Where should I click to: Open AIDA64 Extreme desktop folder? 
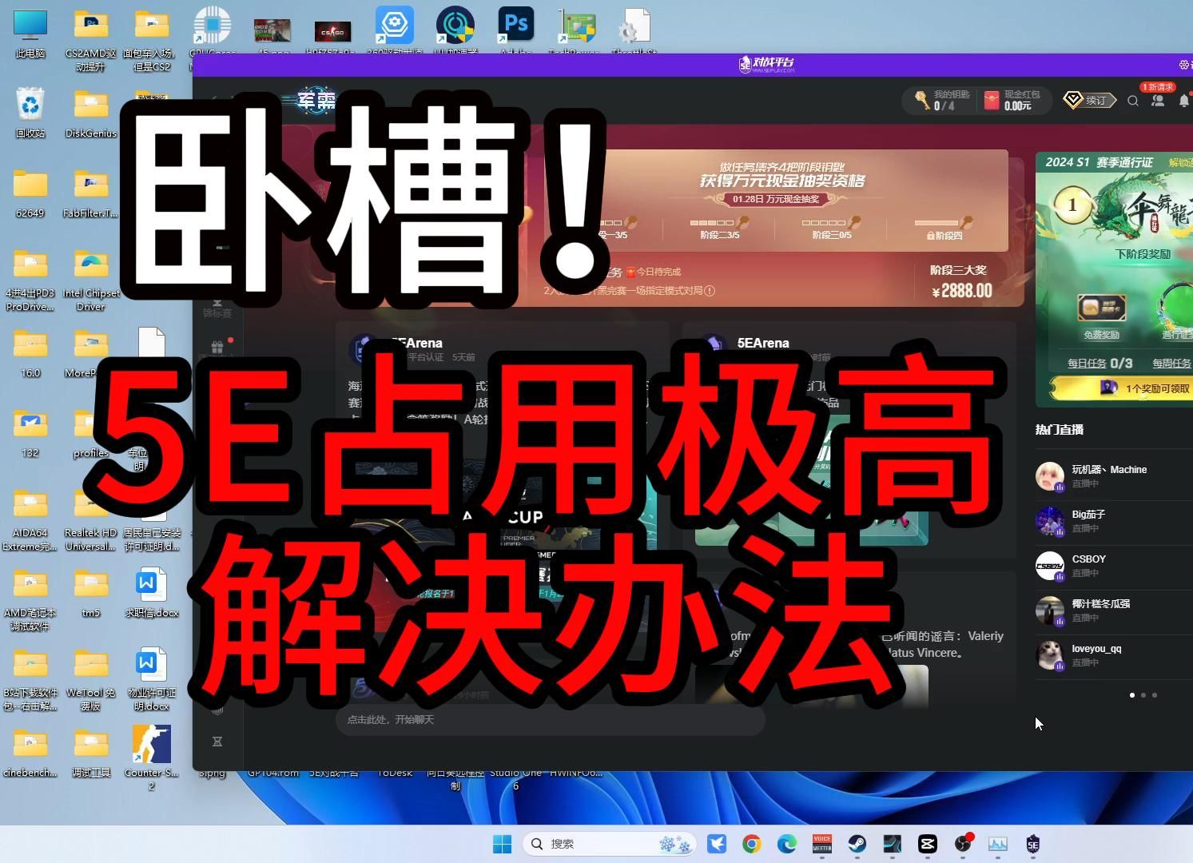point(30,519)
